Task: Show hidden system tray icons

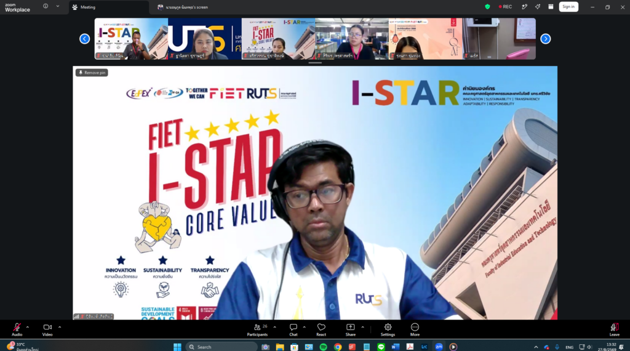Action: pyautogui.click(x=536, y=347)
